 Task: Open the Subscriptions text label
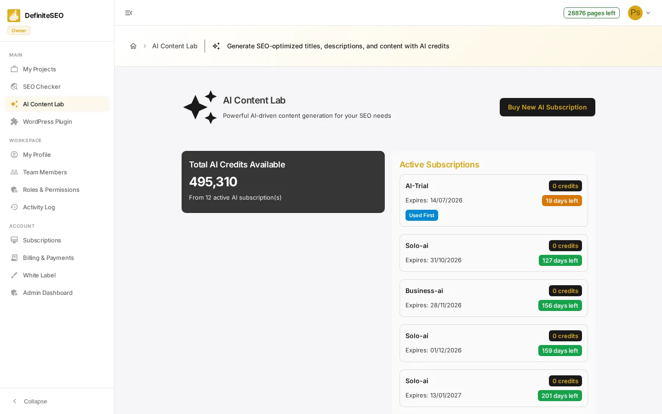tap(42, 240)
